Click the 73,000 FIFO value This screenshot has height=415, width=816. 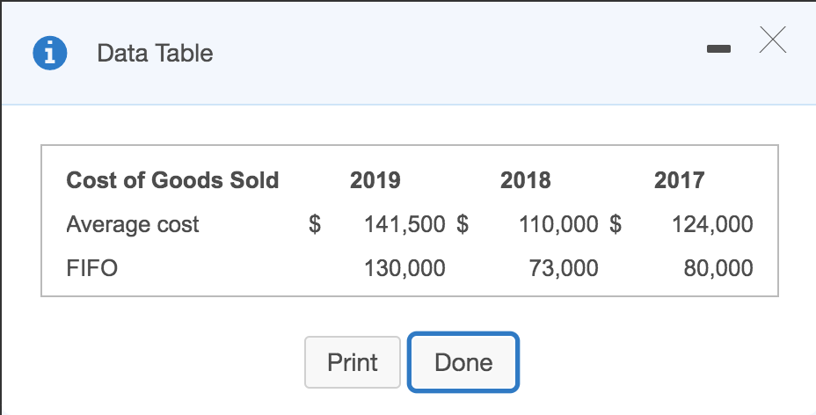(564, 268)
